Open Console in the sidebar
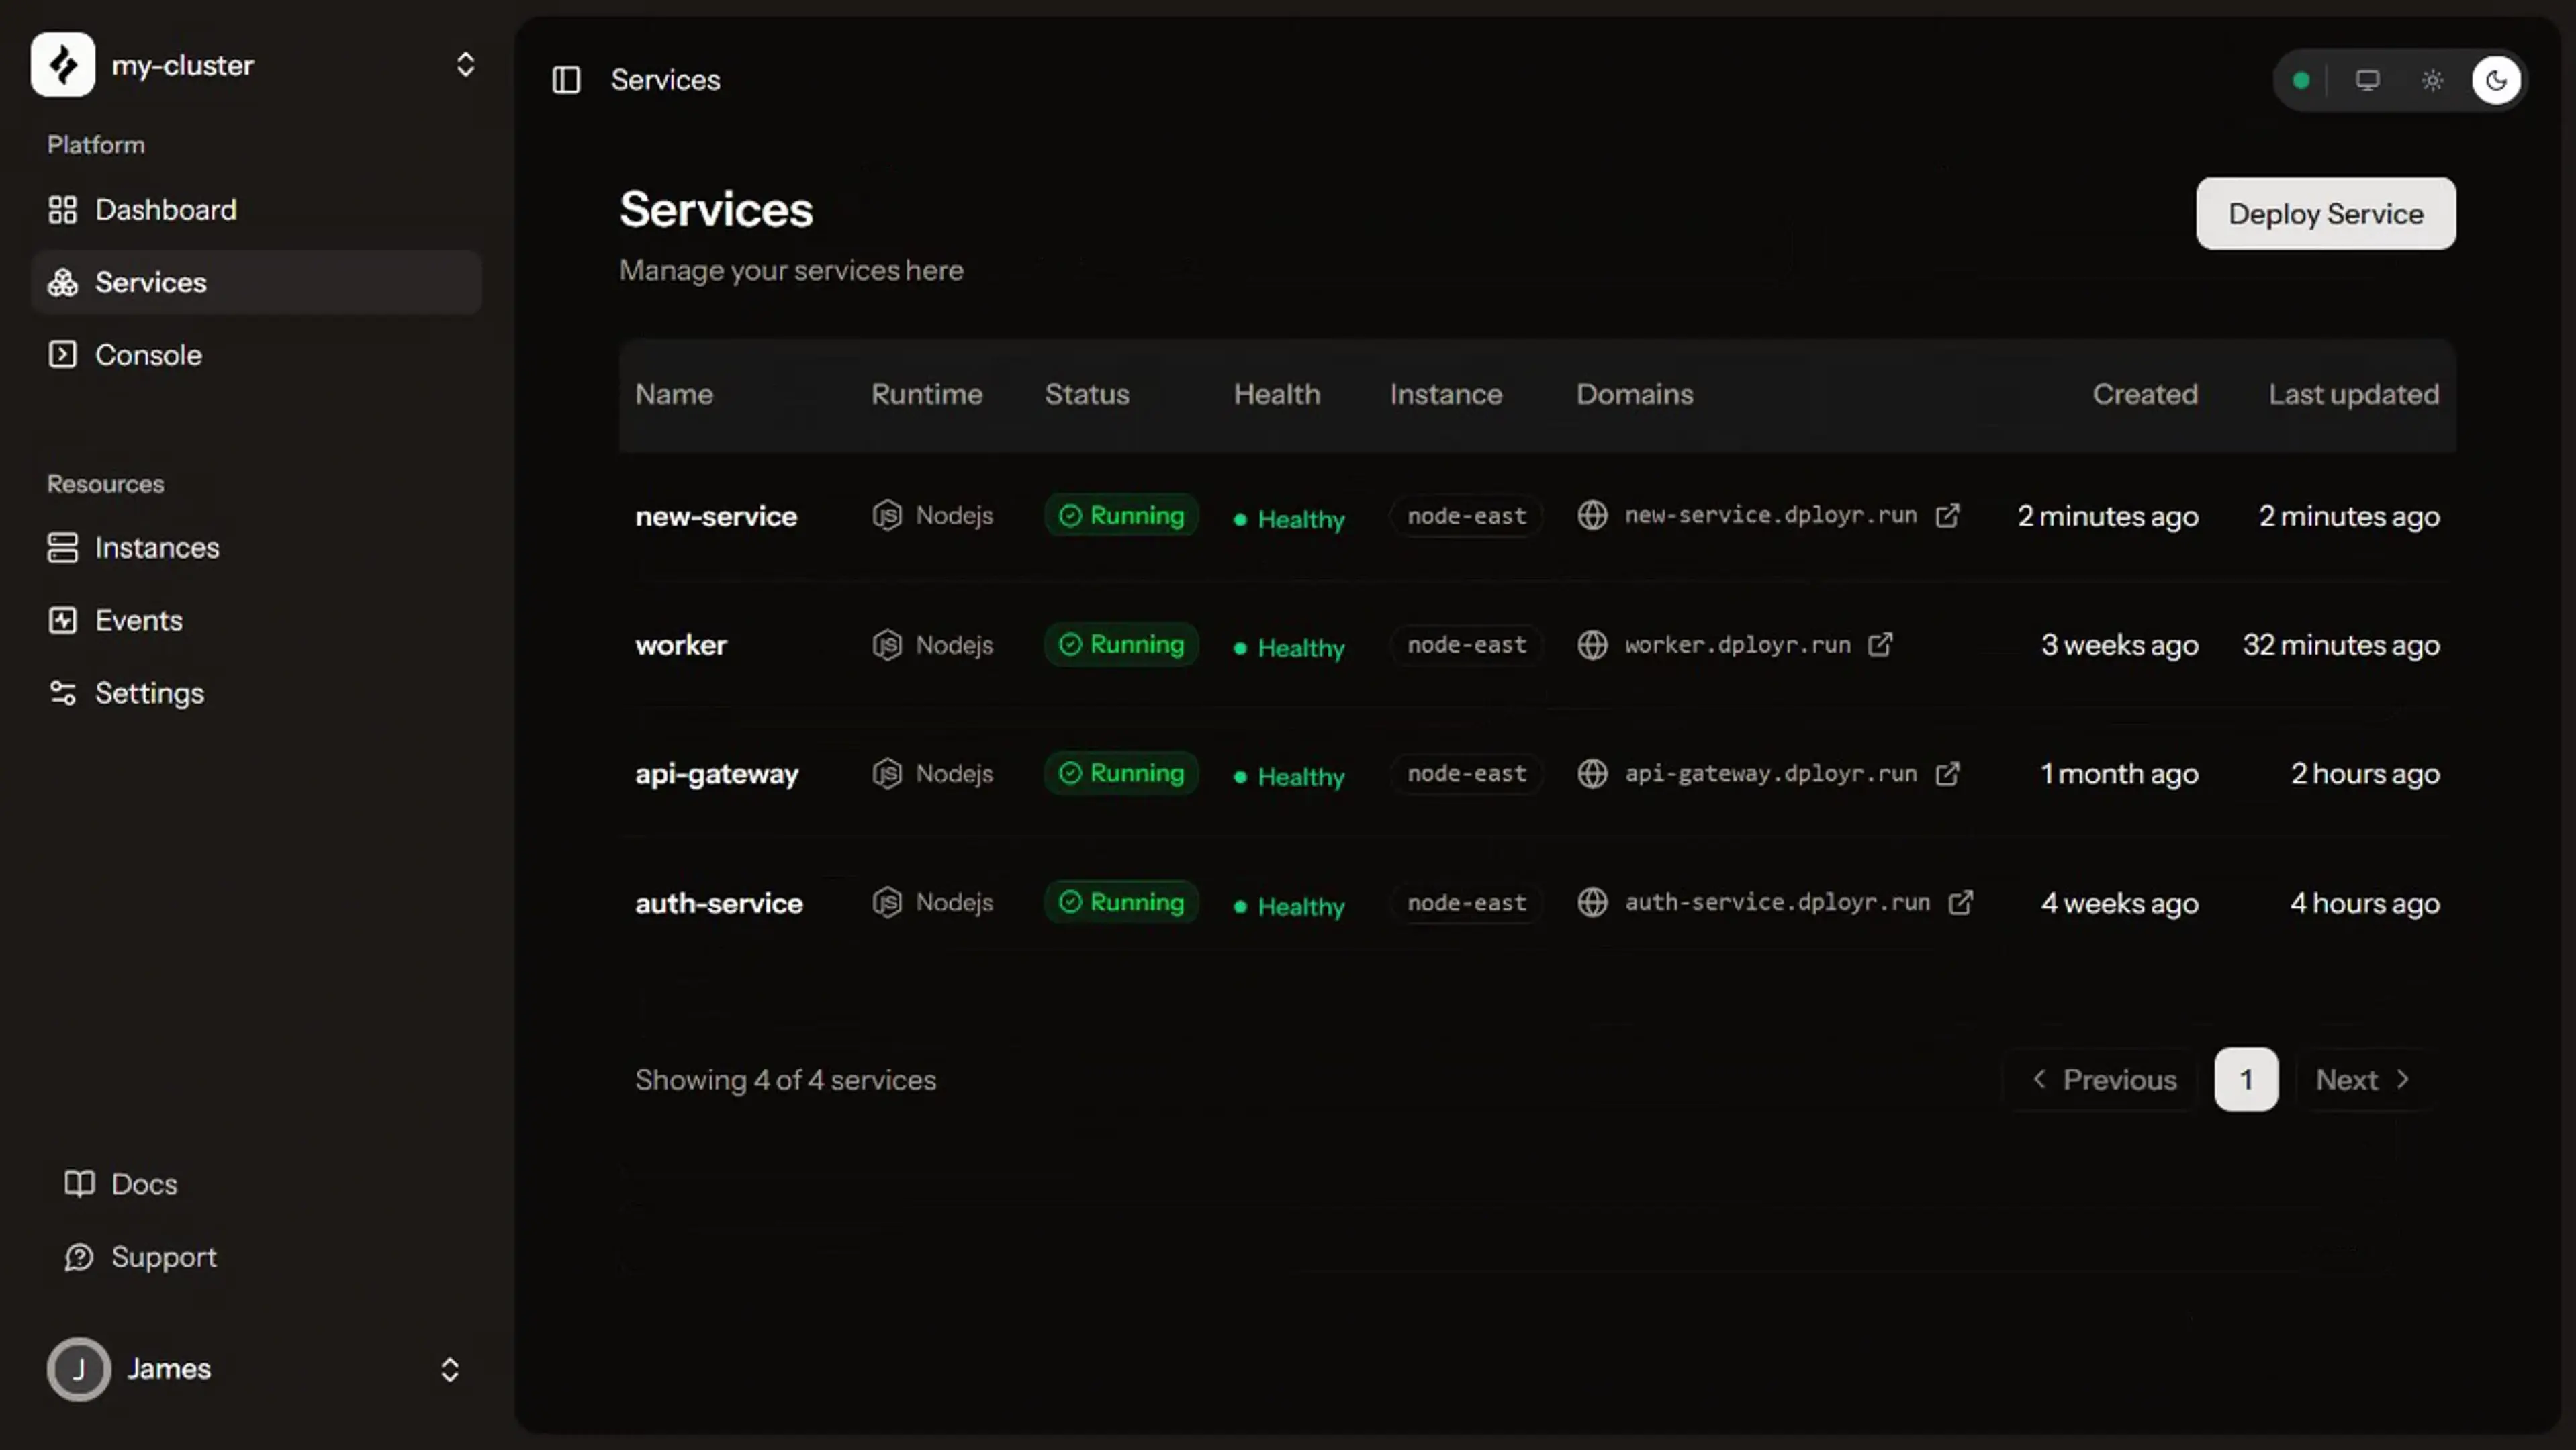2576x1450 pixels. click(256, 354)
